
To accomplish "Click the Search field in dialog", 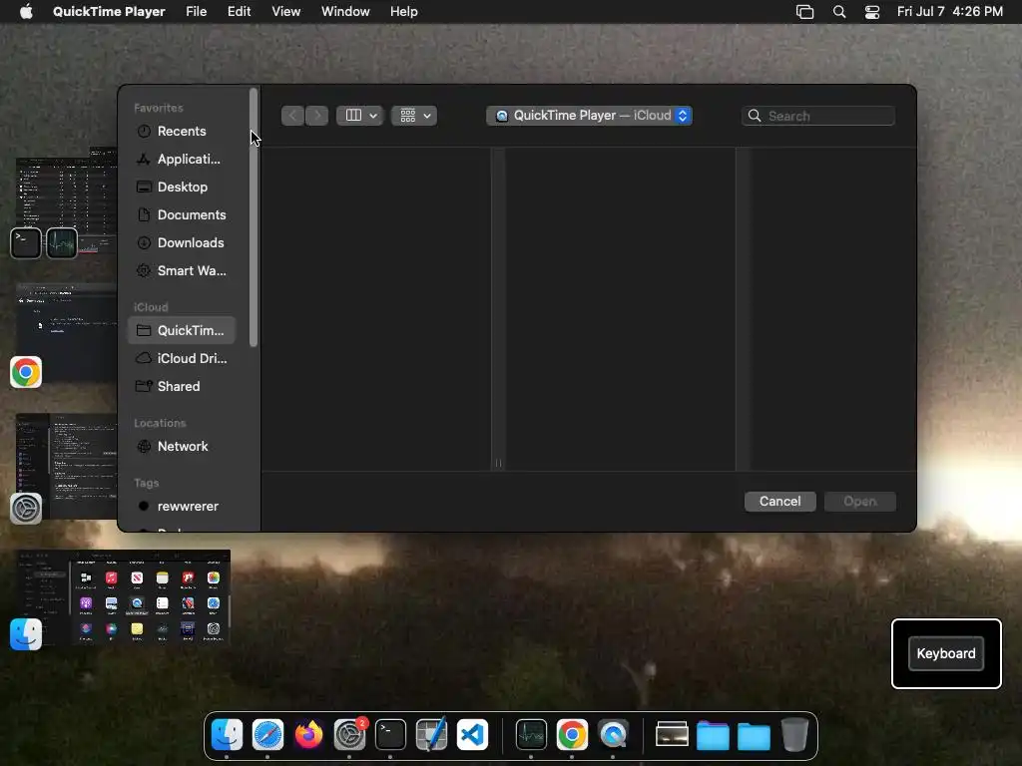I will click(x=818, y=116).
